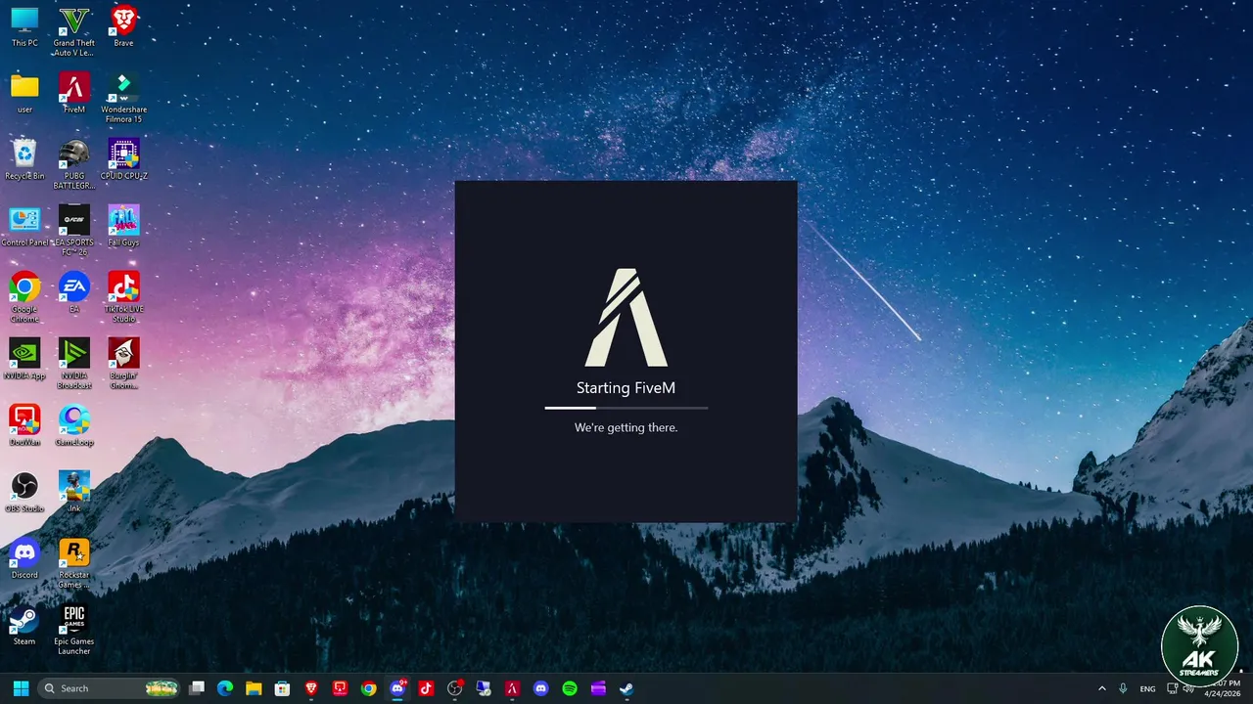
Task: Open the NVIDIA Broadcast desktop shortcut
Action: click(74, 364)
